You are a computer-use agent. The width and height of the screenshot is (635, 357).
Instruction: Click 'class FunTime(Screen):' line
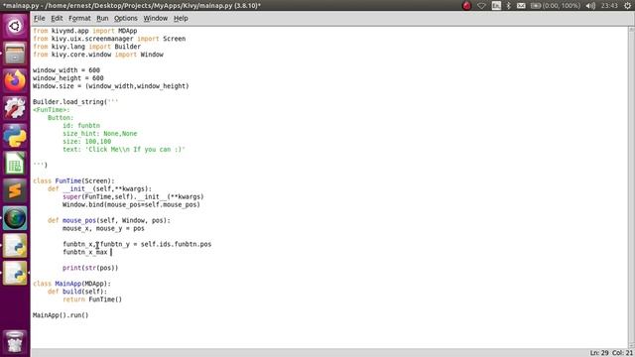pos(73,180)
